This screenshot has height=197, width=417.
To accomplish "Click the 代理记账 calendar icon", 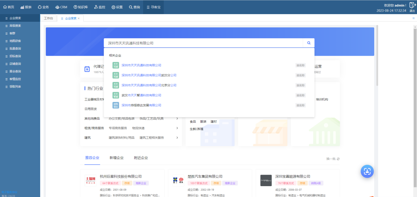I will tap(87, 69).
